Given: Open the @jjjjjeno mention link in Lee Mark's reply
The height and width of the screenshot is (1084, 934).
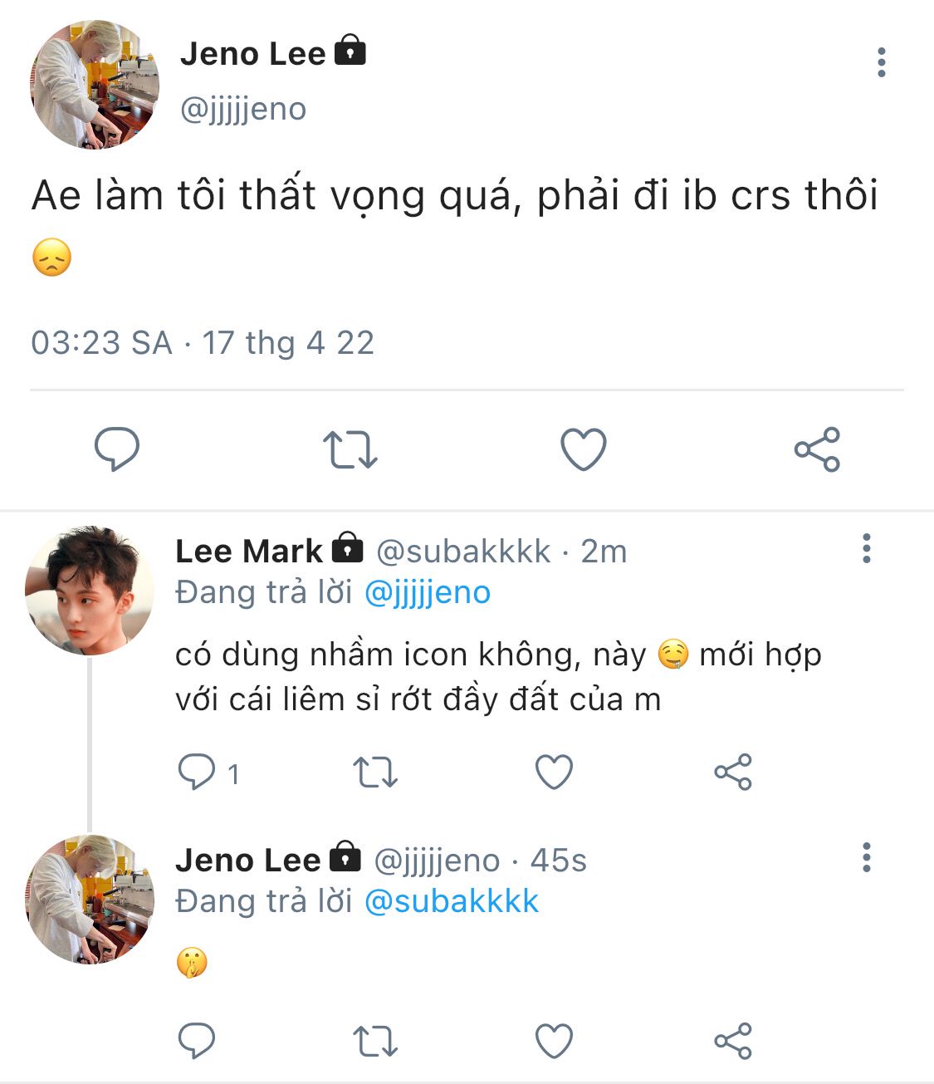Looking at the screenshot, I should [428, 593].
